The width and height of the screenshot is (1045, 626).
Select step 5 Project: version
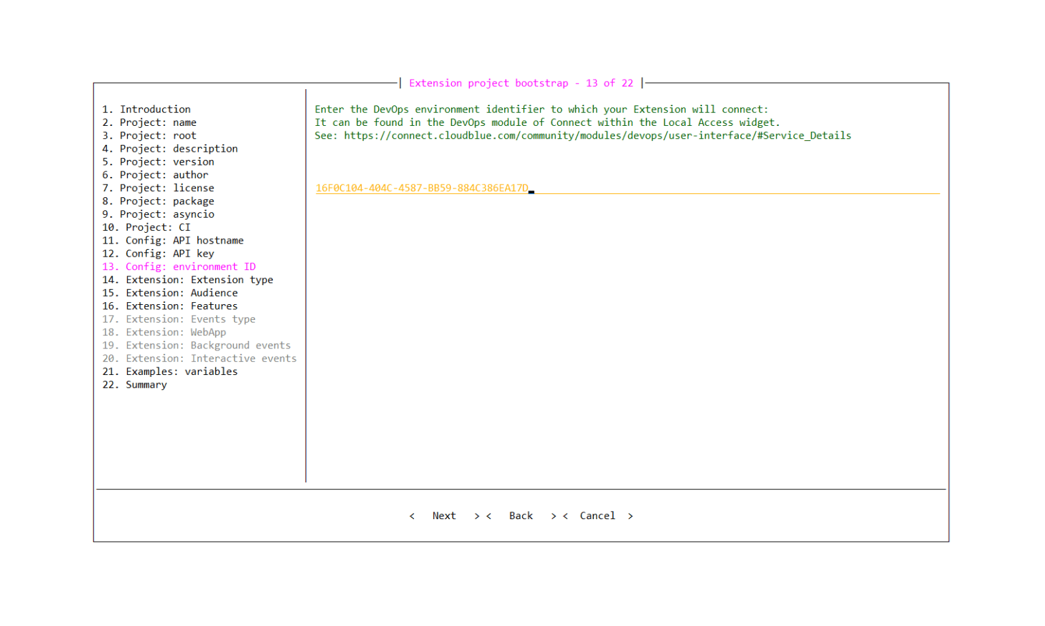pyautogui.click(x=158, y=162)
